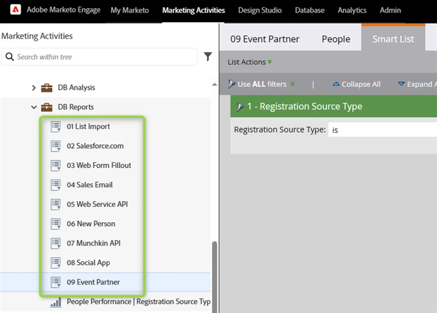Open Design Studio

(x=259, y=10)
